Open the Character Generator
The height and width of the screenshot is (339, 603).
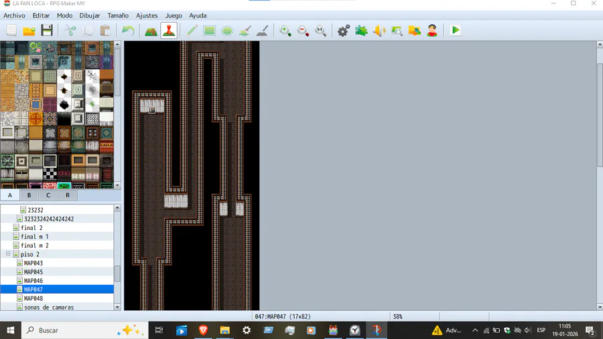432,30
